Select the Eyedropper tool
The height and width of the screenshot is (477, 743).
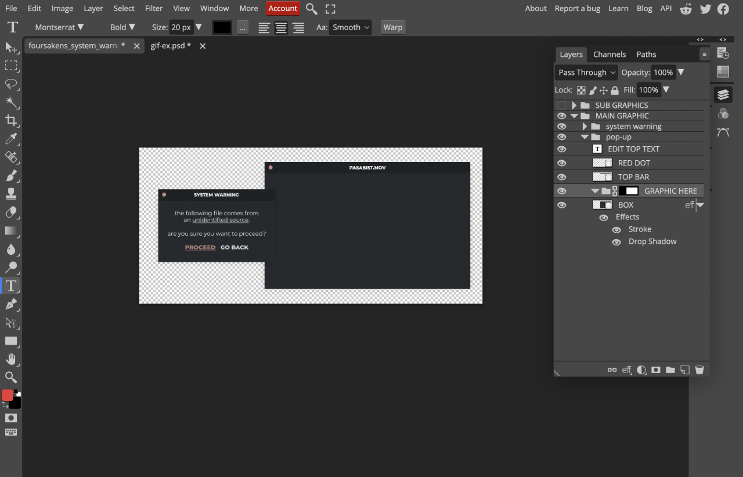point(11,139)
